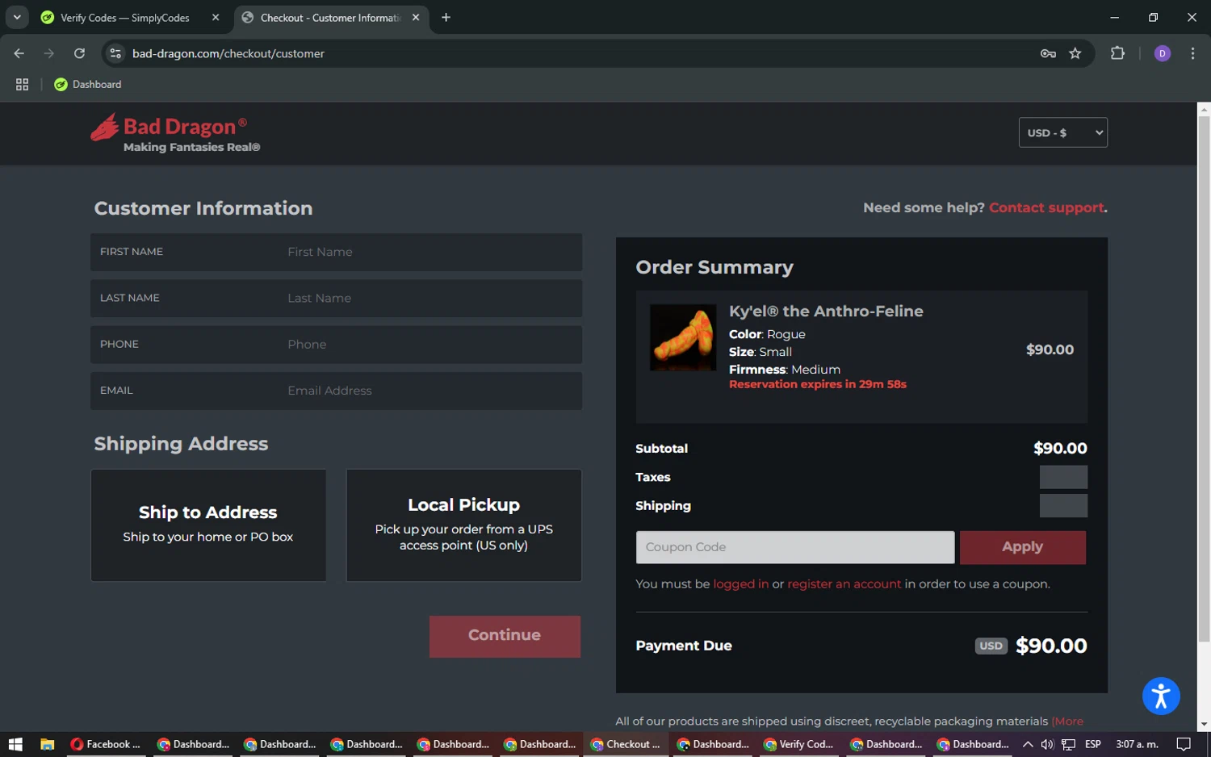Open File Explorer from taskbar

[x=47, y=744]
